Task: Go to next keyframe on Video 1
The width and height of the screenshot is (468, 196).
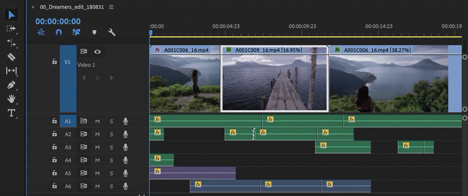Action: tap(111, 77)
